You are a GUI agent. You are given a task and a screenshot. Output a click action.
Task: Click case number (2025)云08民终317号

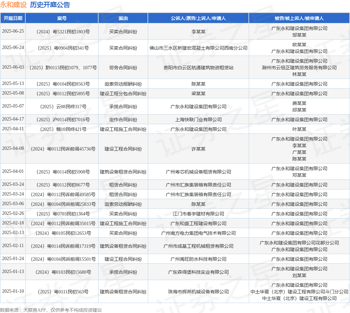pyautogui.click(x=63, y=107)
